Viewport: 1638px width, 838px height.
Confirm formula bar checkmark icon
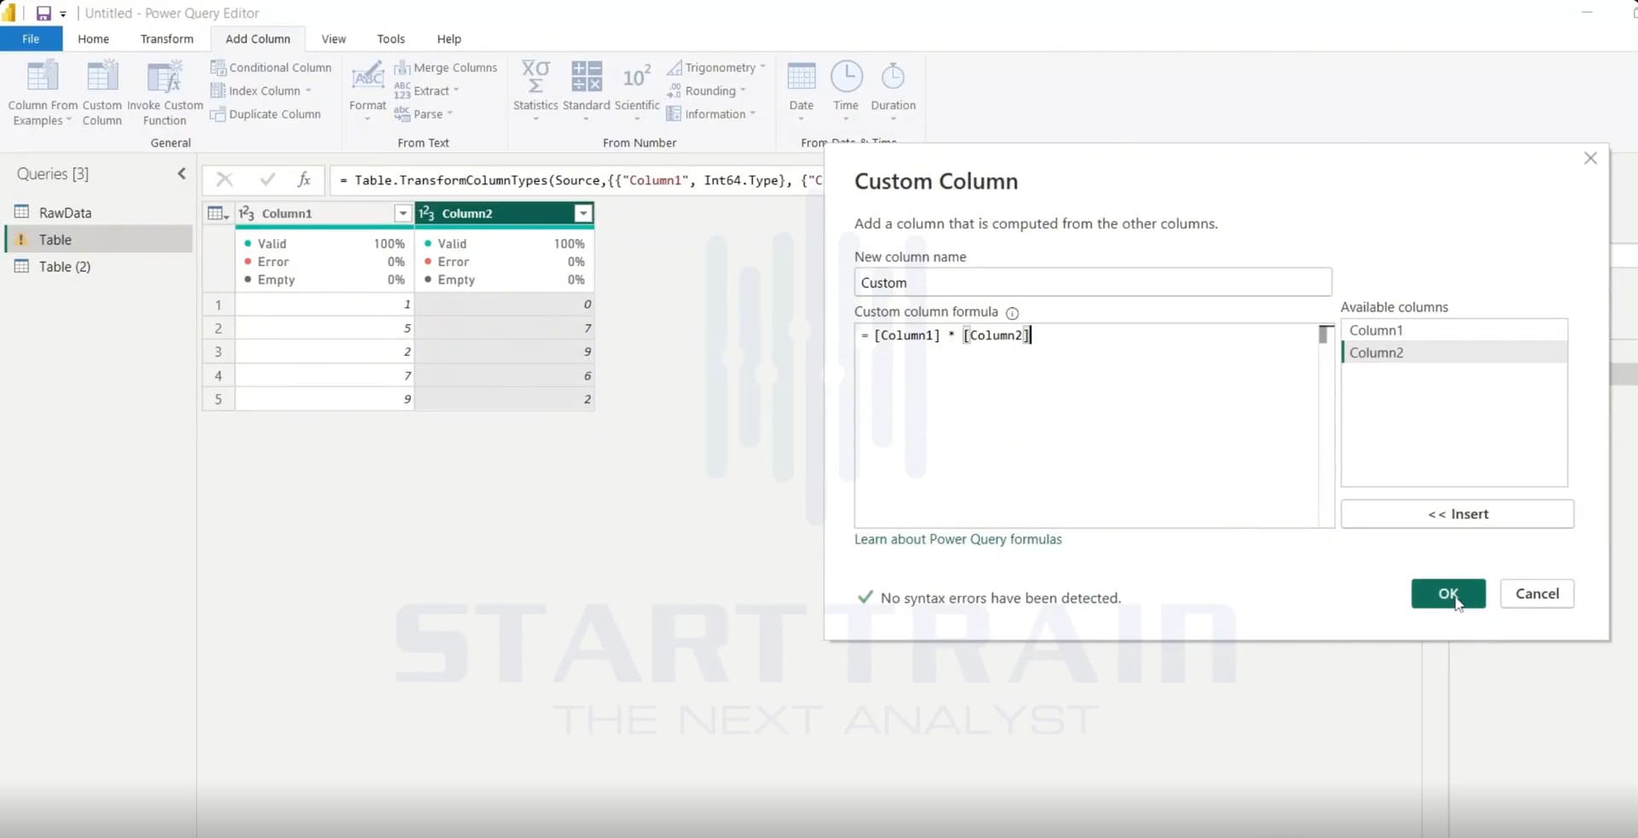click(x=267, y=179)
